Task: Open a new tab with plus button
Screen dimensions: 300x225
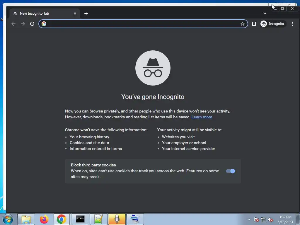Action: click(x=86, y=13)
